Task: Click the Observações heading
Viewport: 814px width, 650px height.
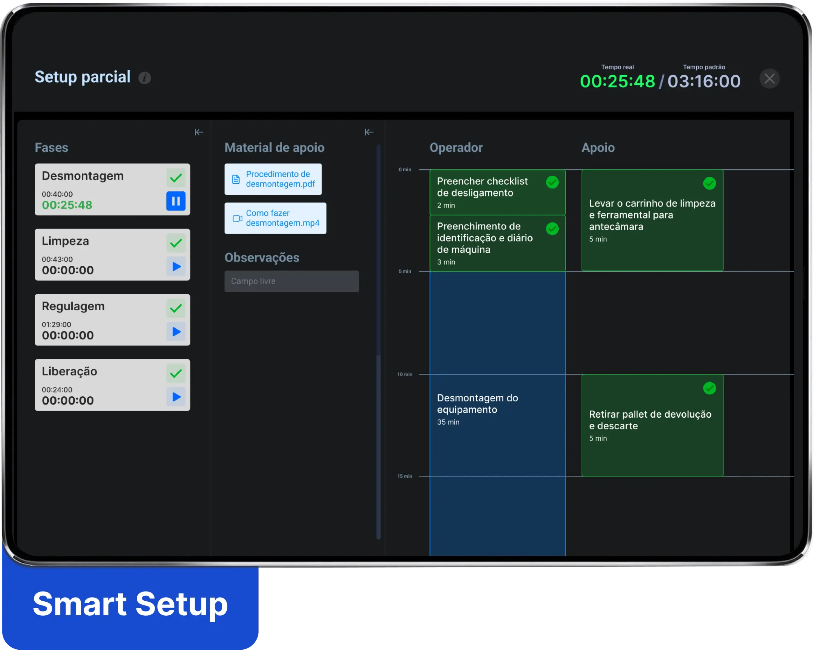Action: 262,257
